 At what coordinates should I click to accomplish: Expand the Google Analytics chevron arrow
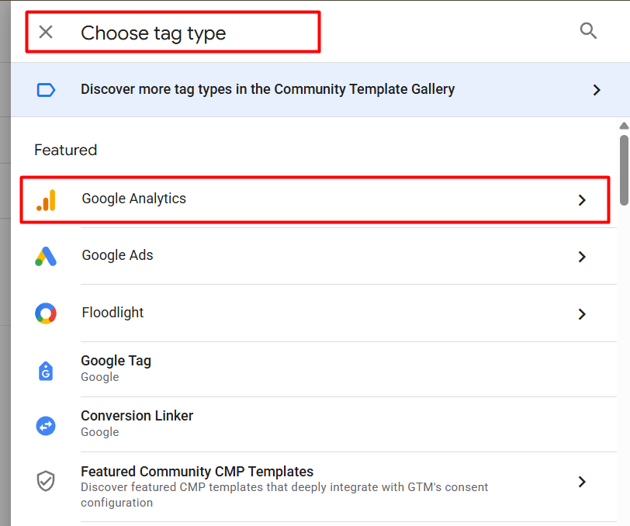582,200
